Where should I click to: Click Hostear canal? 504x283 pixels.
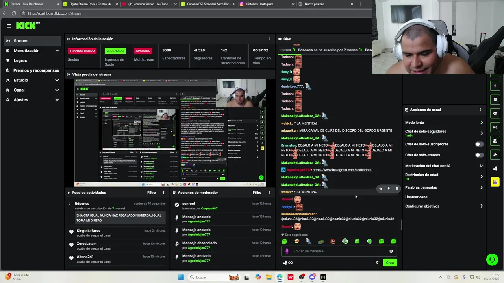pos(417,197)
